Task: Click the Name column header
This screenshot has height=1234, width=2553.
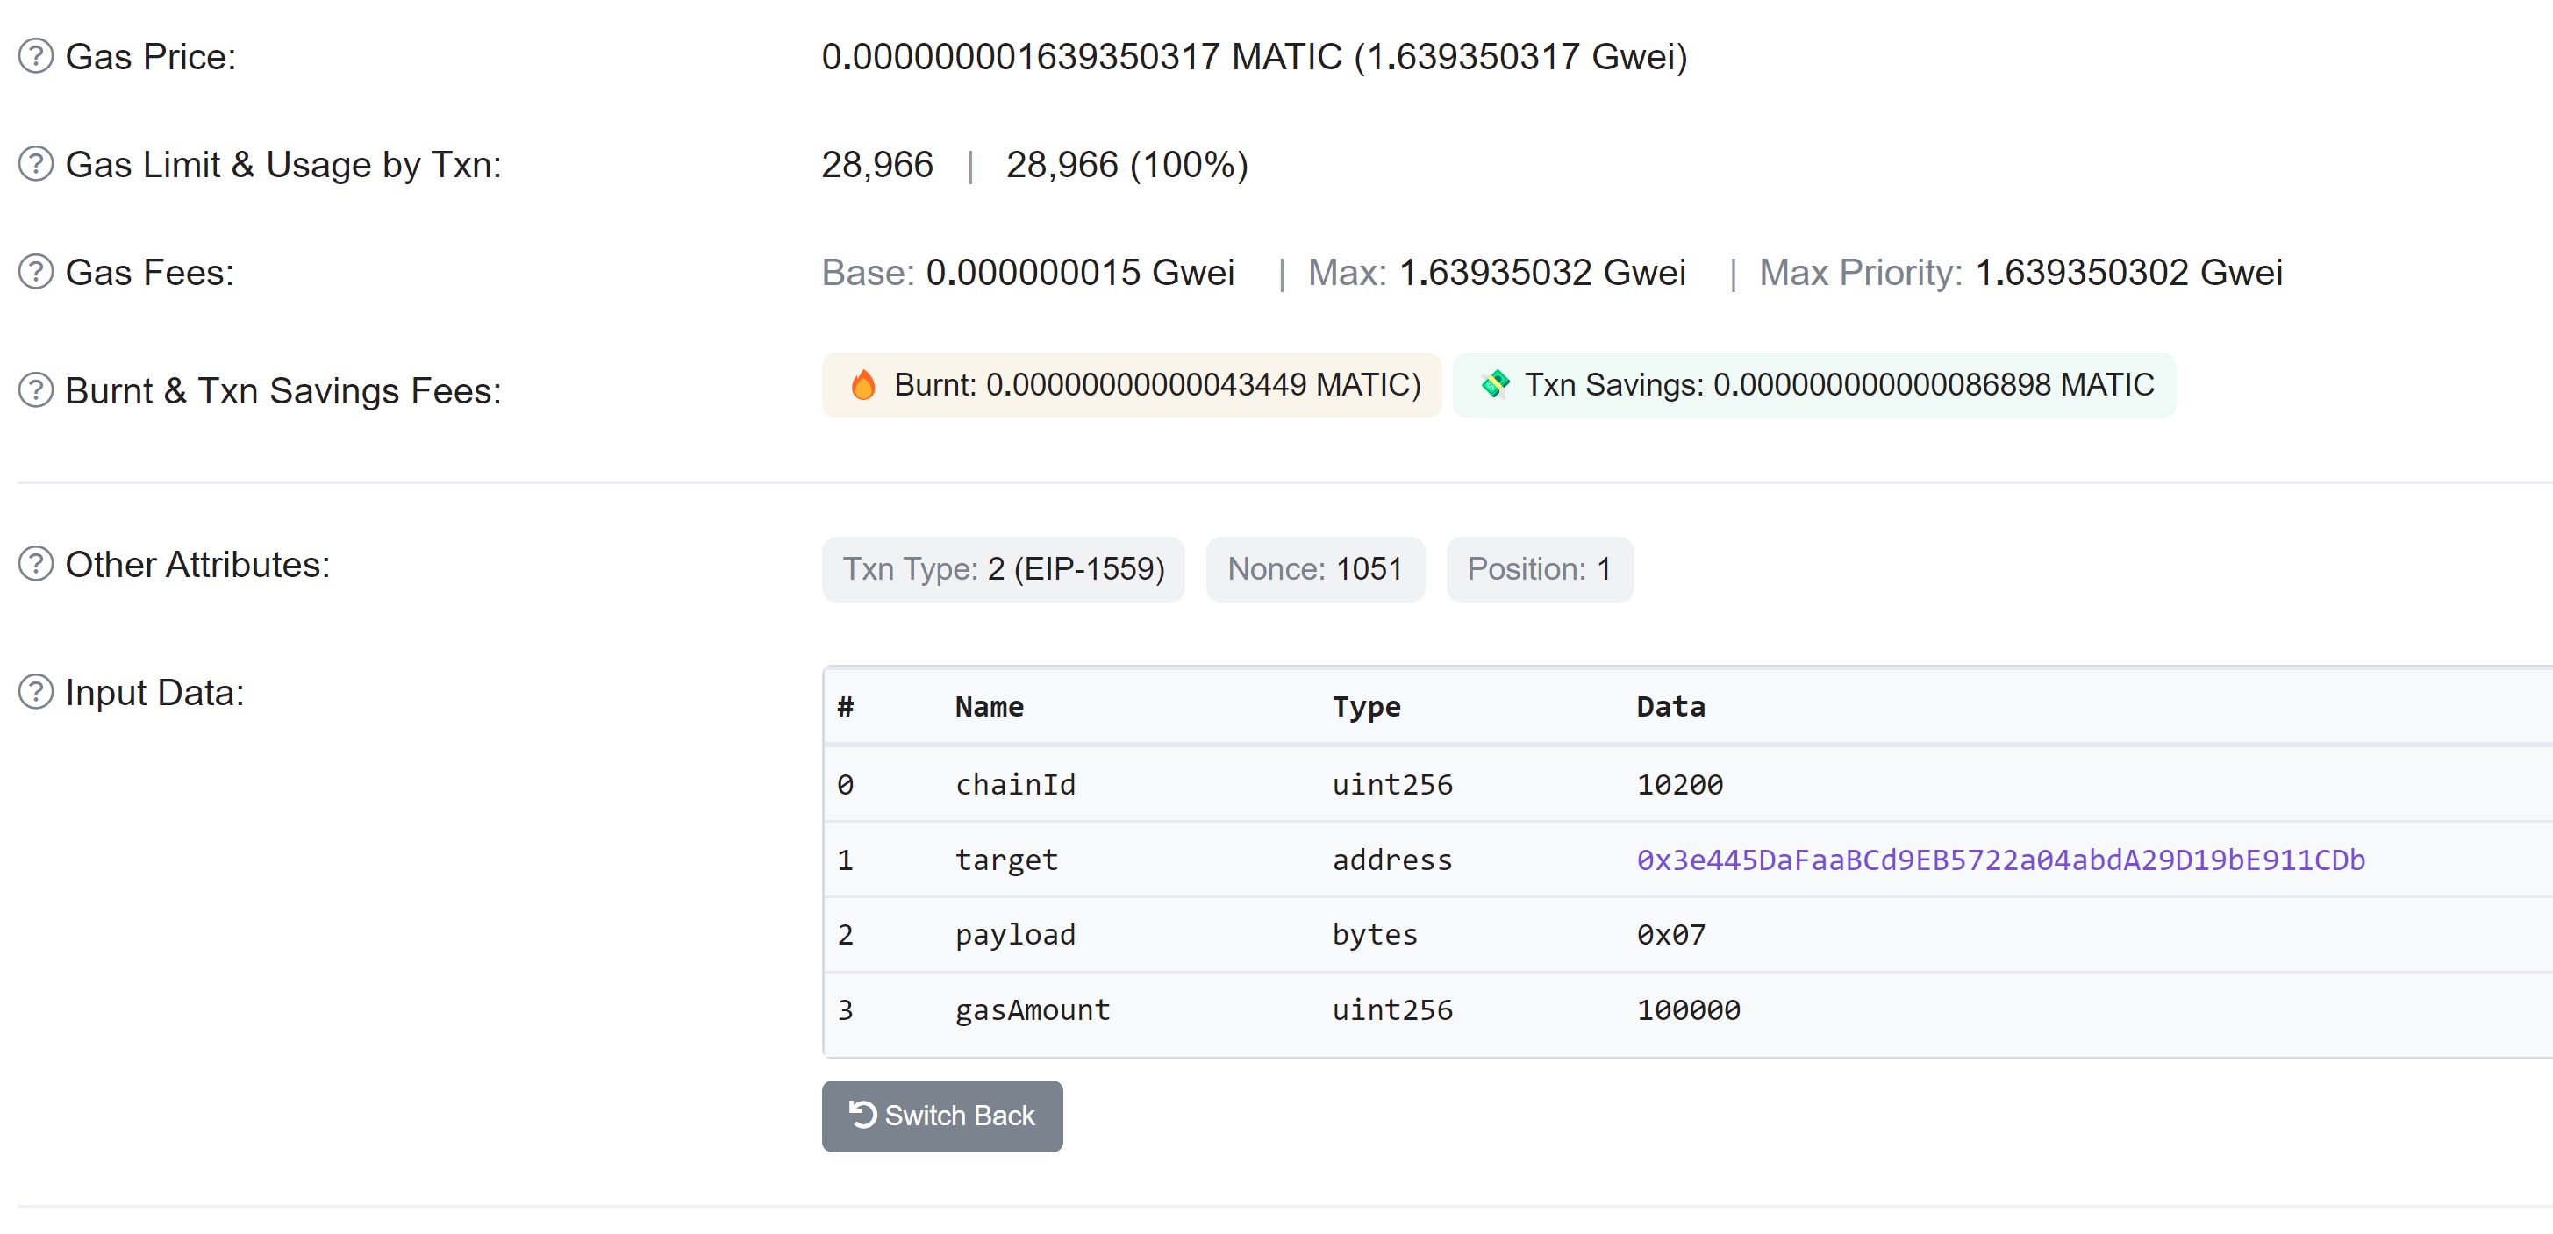Action: click(989, 707)
